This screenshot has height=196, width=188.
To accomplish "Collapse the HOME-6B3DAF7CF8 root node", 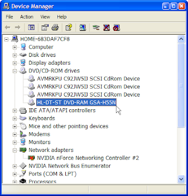I will [x=6, y=39].
